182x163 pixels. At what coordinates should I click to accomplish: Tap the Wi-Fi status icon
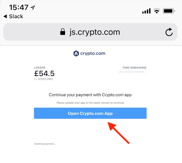[157, 11]
